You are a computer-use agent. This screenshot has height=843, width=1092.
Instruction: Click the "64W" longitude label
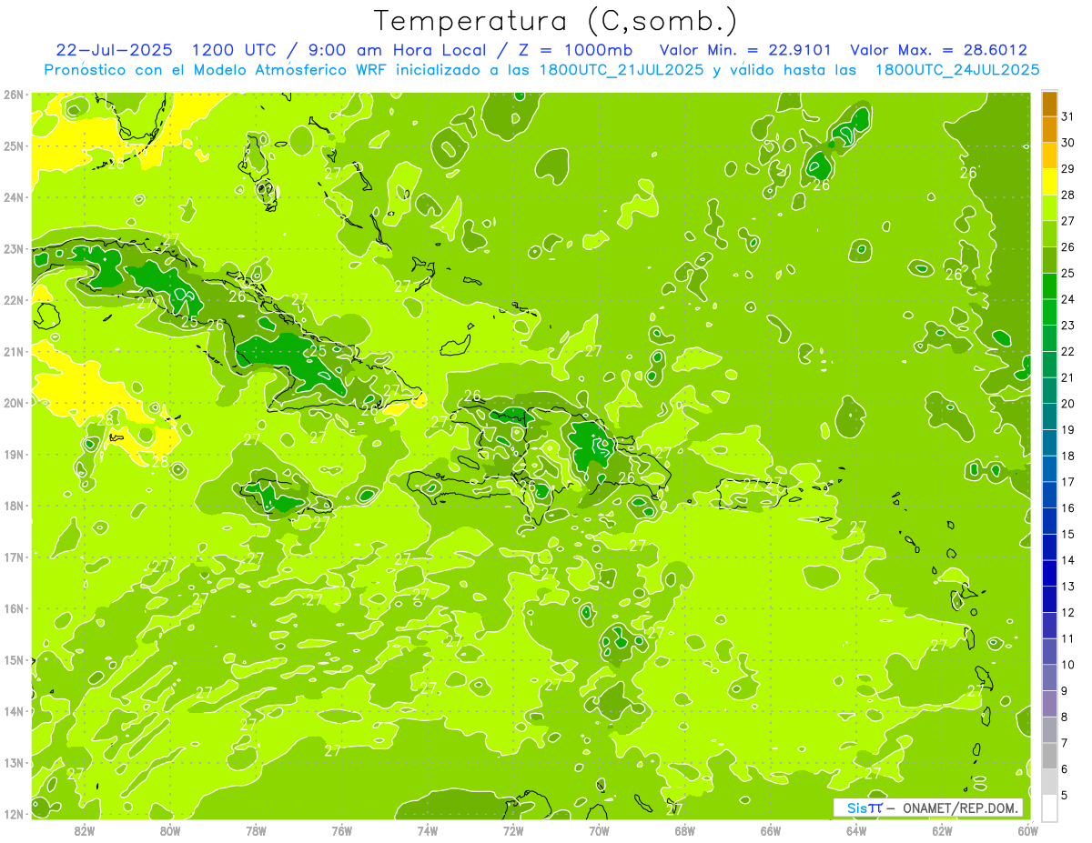[x=856, y=831]
